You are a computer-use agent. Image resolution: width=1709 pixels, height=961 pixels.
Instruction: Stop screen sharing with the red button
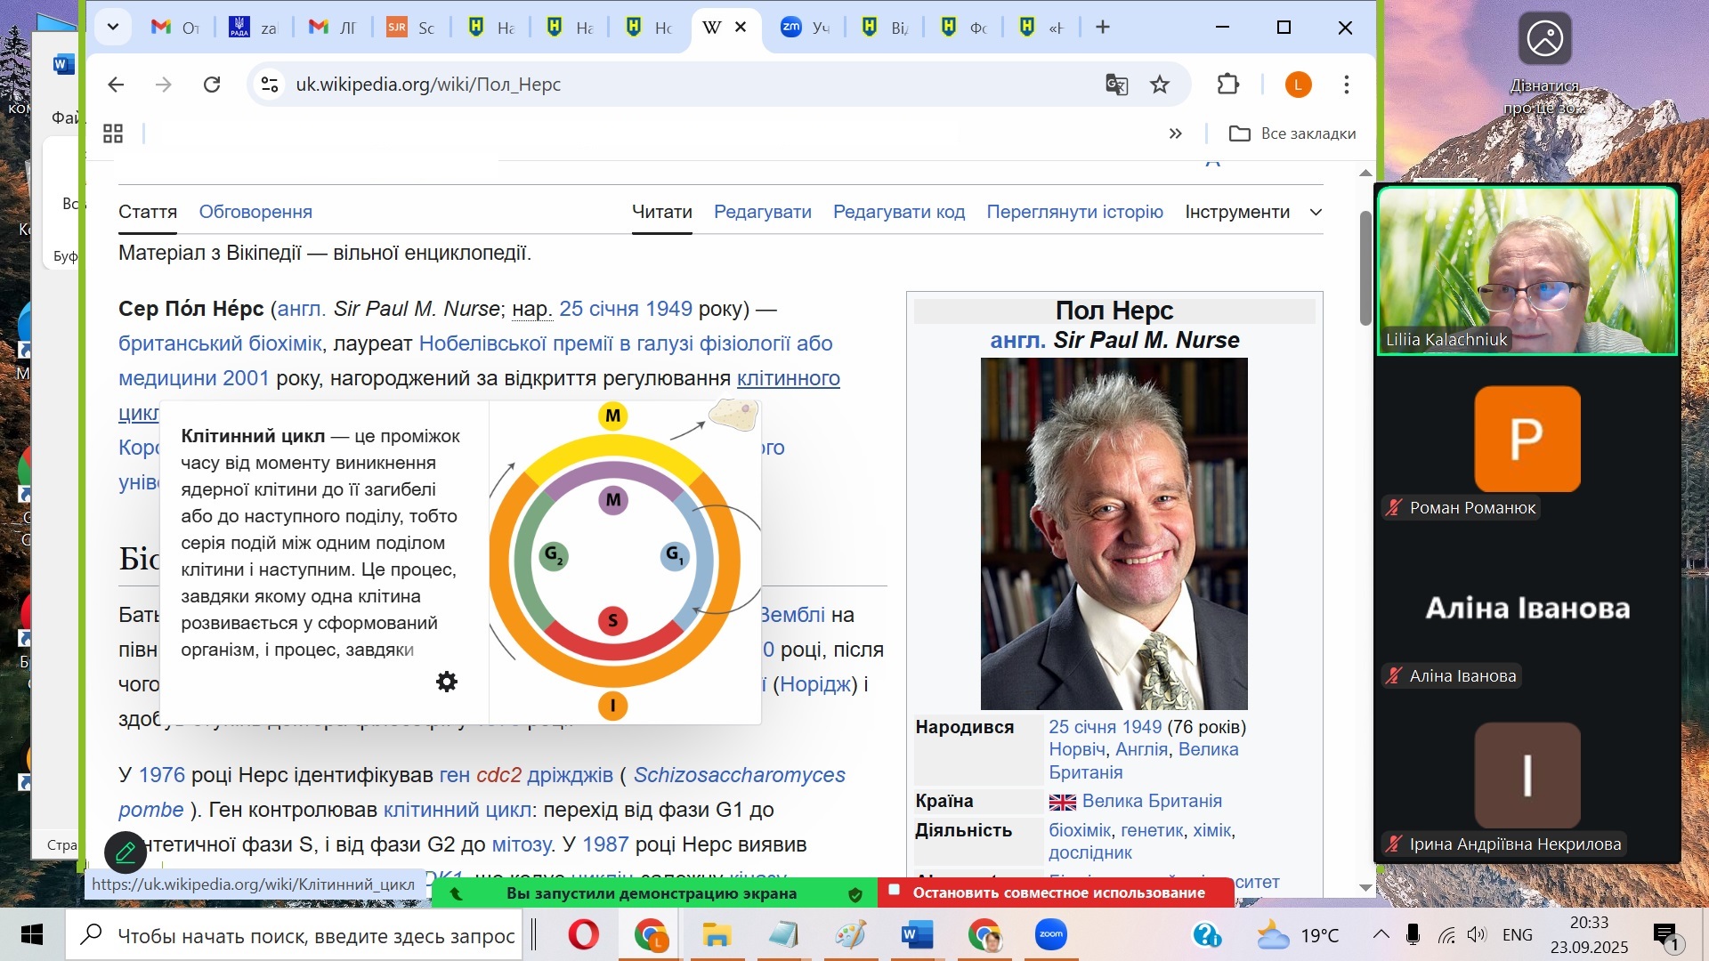[x=1057, y=892]
